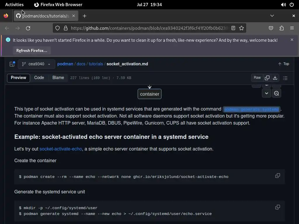Select the container diagram node
The width and height of the screenshot is (299, 224).
click(149, 94)
